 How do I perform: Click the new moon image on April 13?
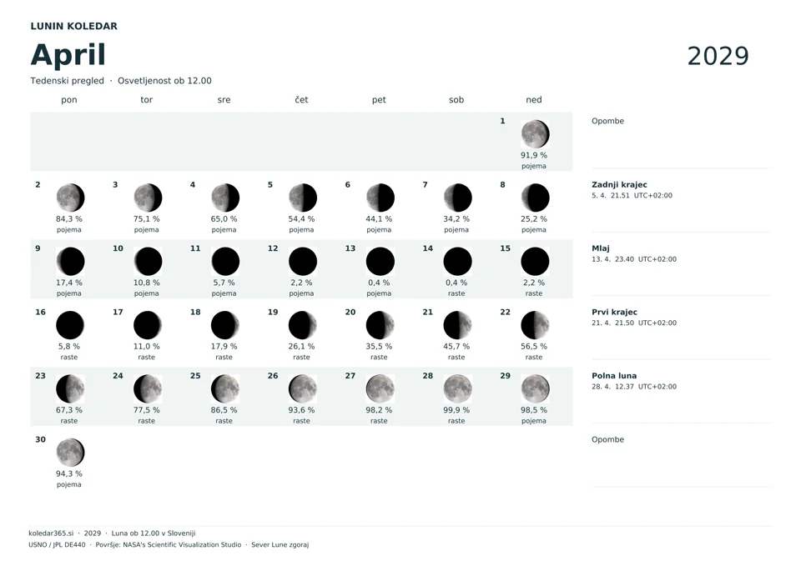coord(380,262)
